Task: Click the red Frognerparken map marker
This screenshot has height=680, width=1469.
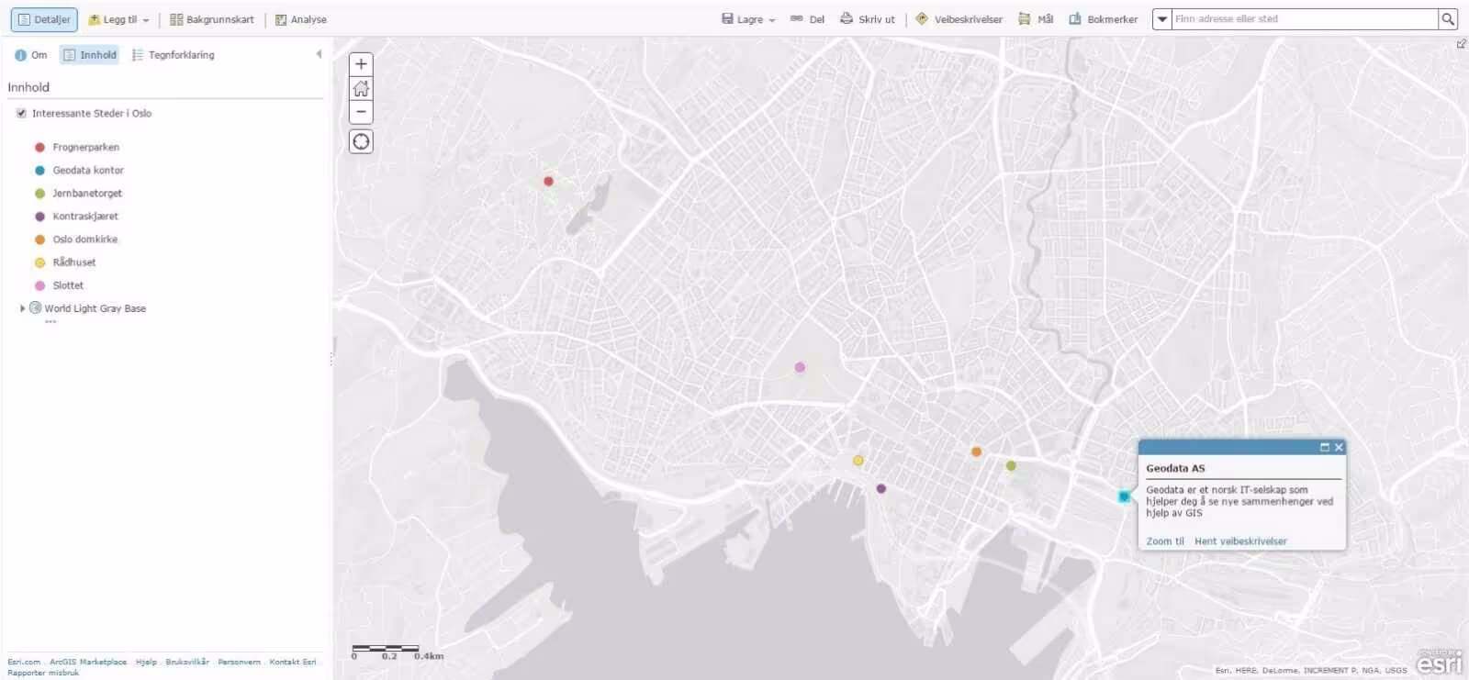Action: (548, 182)
